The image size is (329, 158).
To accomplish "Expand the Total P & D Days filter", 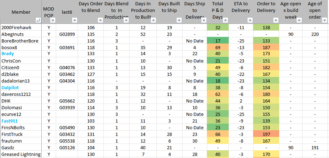I will pos(225,21).
